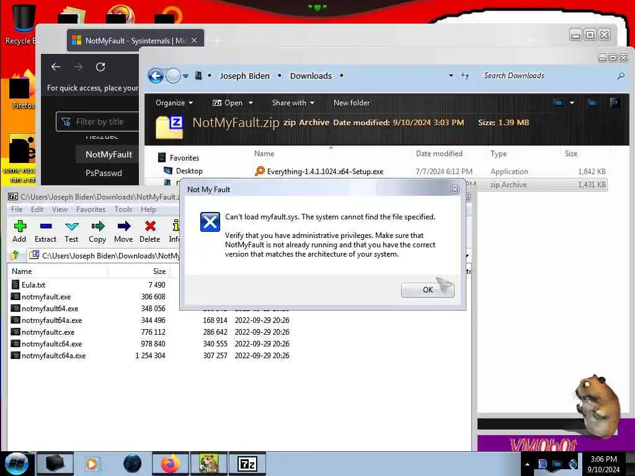Show hidden system tray icons
The width and height of the screenshot is (635, 476).
click(x=527, y=464)
